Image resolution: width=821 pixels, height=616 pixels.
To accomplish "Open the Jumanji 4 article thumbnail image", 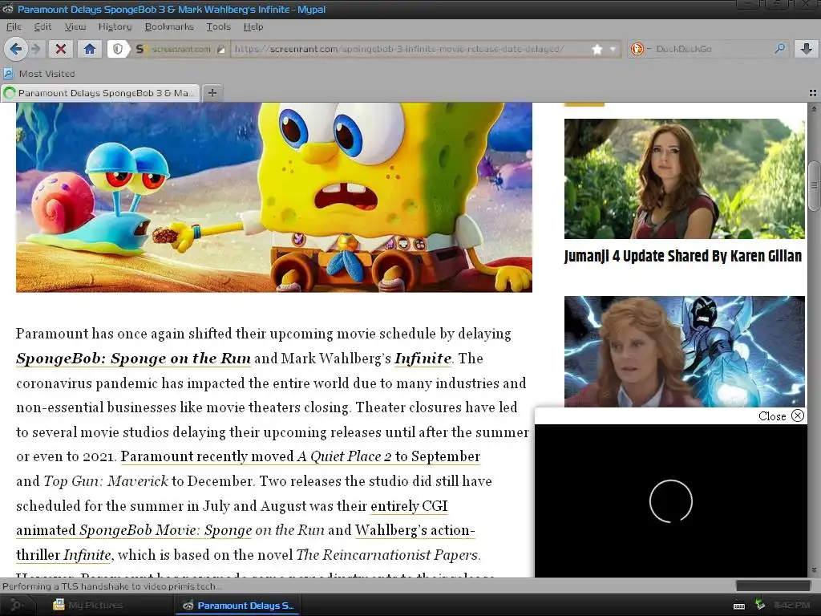I will [x=685, y=179].
